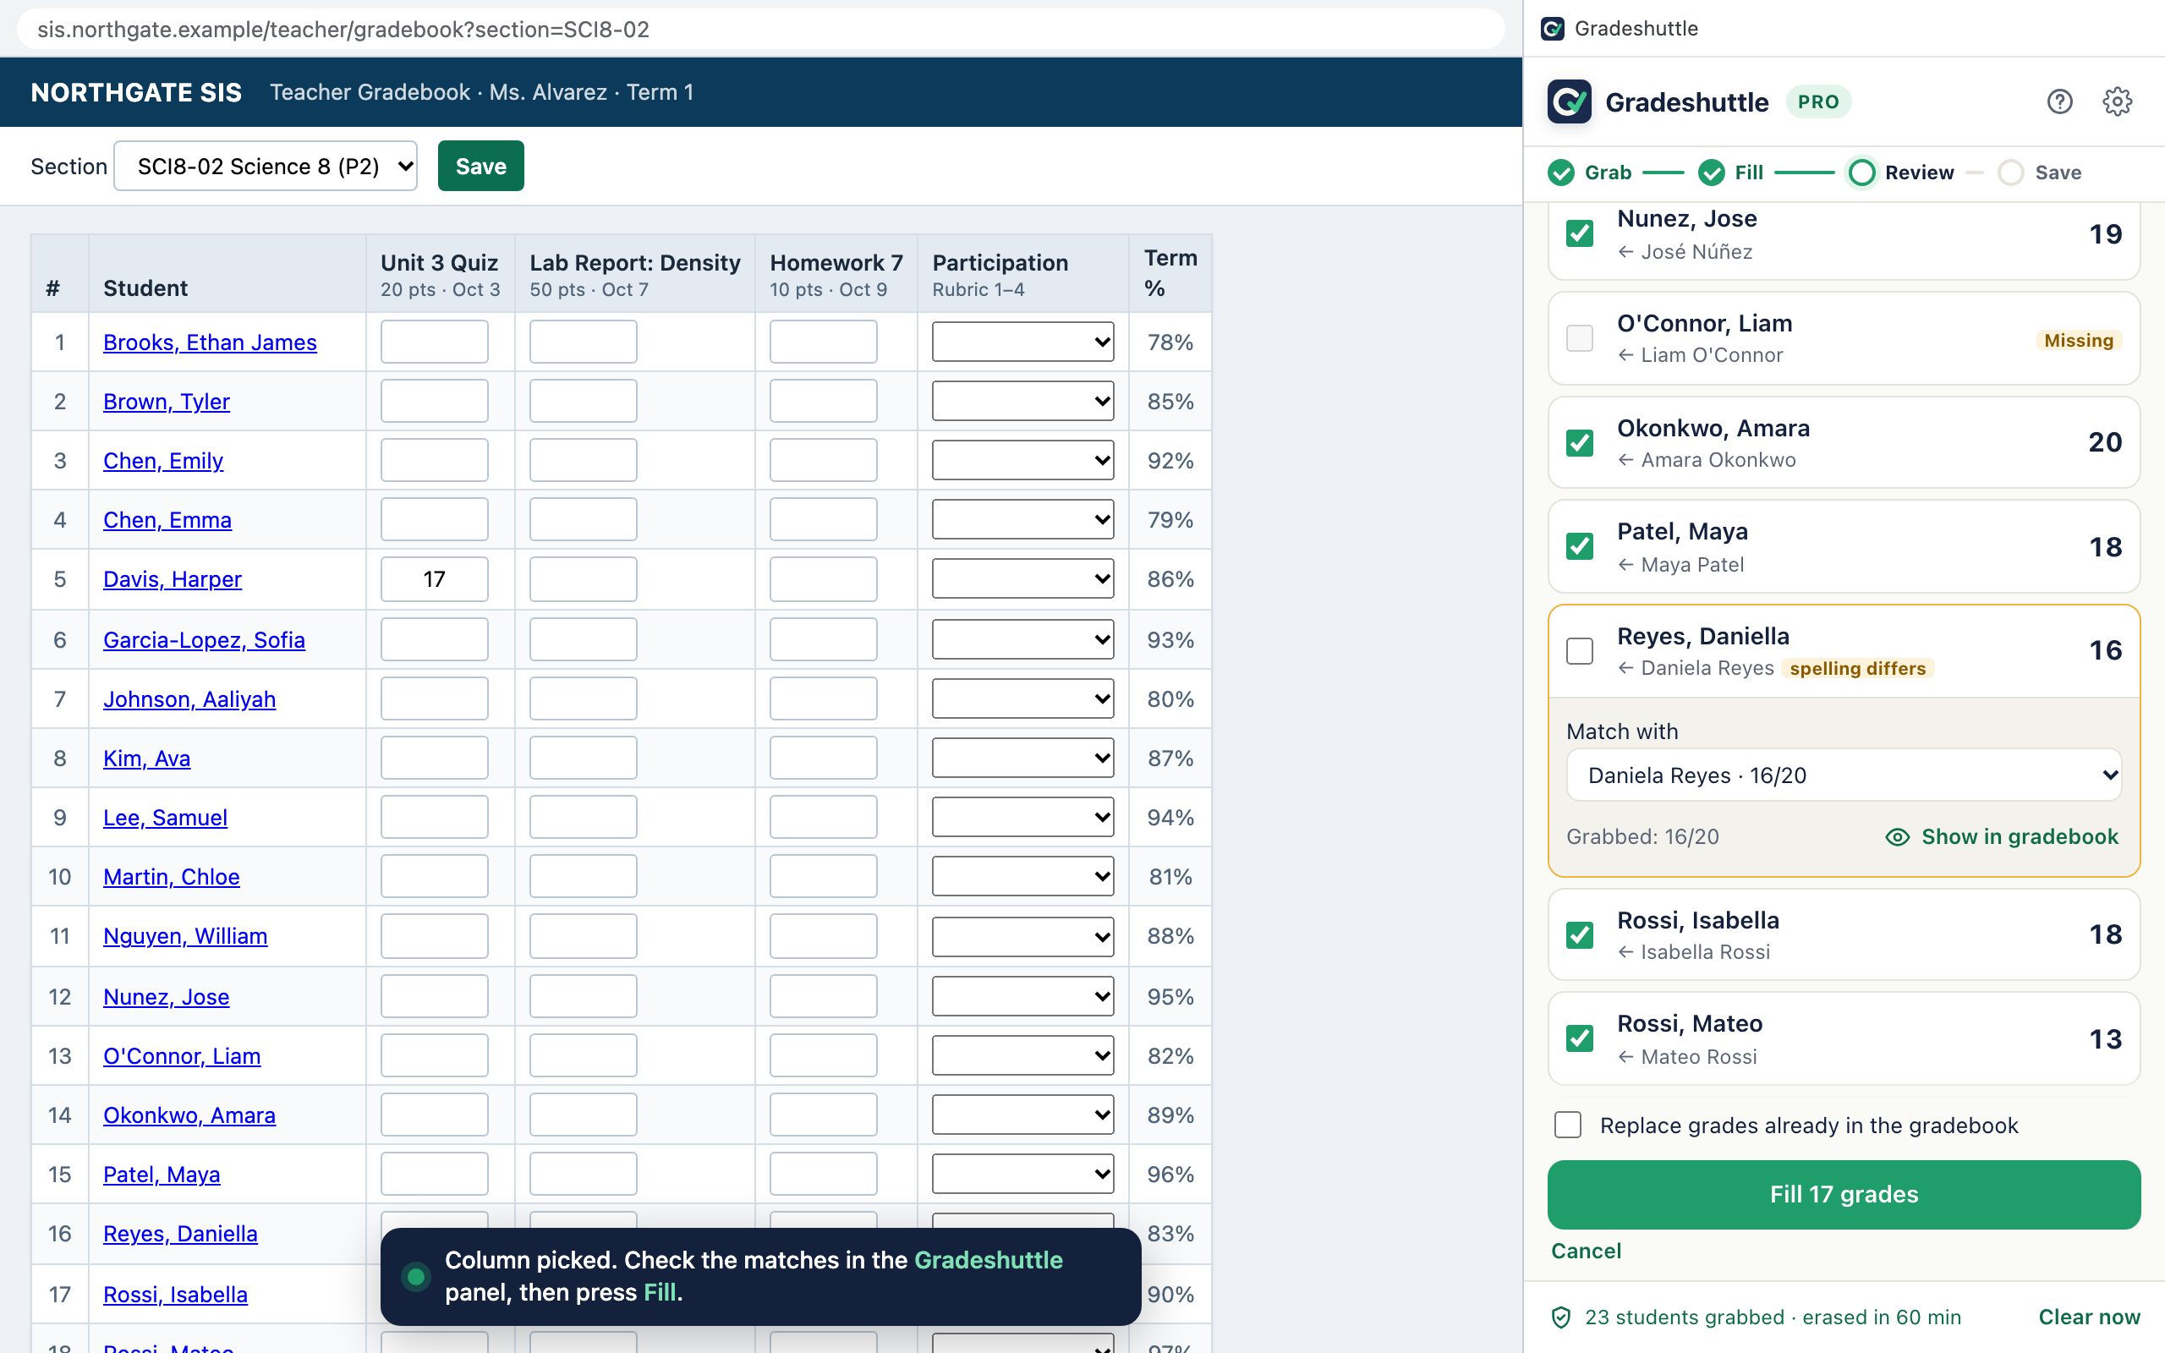Image resolution: width=2165 pixels, height=1353 pixels.
Task: Open Gradeshuttle help question mark icon
Action: (x=2059, y=102)
